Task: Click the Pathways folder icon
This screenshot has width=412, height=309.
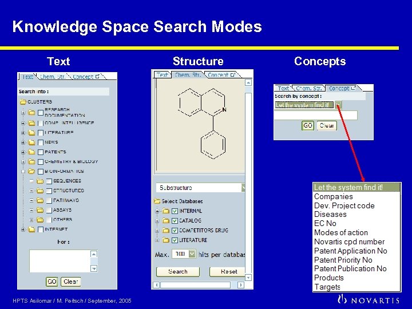Action: click(40, 200)
